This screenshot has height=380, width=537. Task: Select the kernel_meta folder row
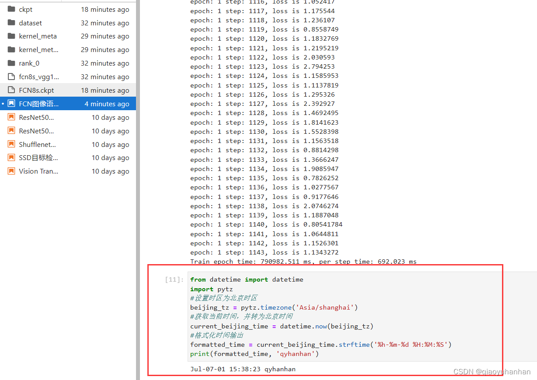[x=68, y=36]
